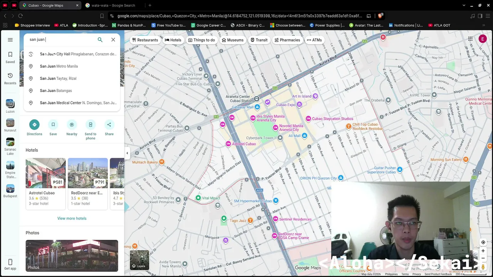Click the Art In Island map pin
Screen dimensions: 493x277
click(315, 96)
